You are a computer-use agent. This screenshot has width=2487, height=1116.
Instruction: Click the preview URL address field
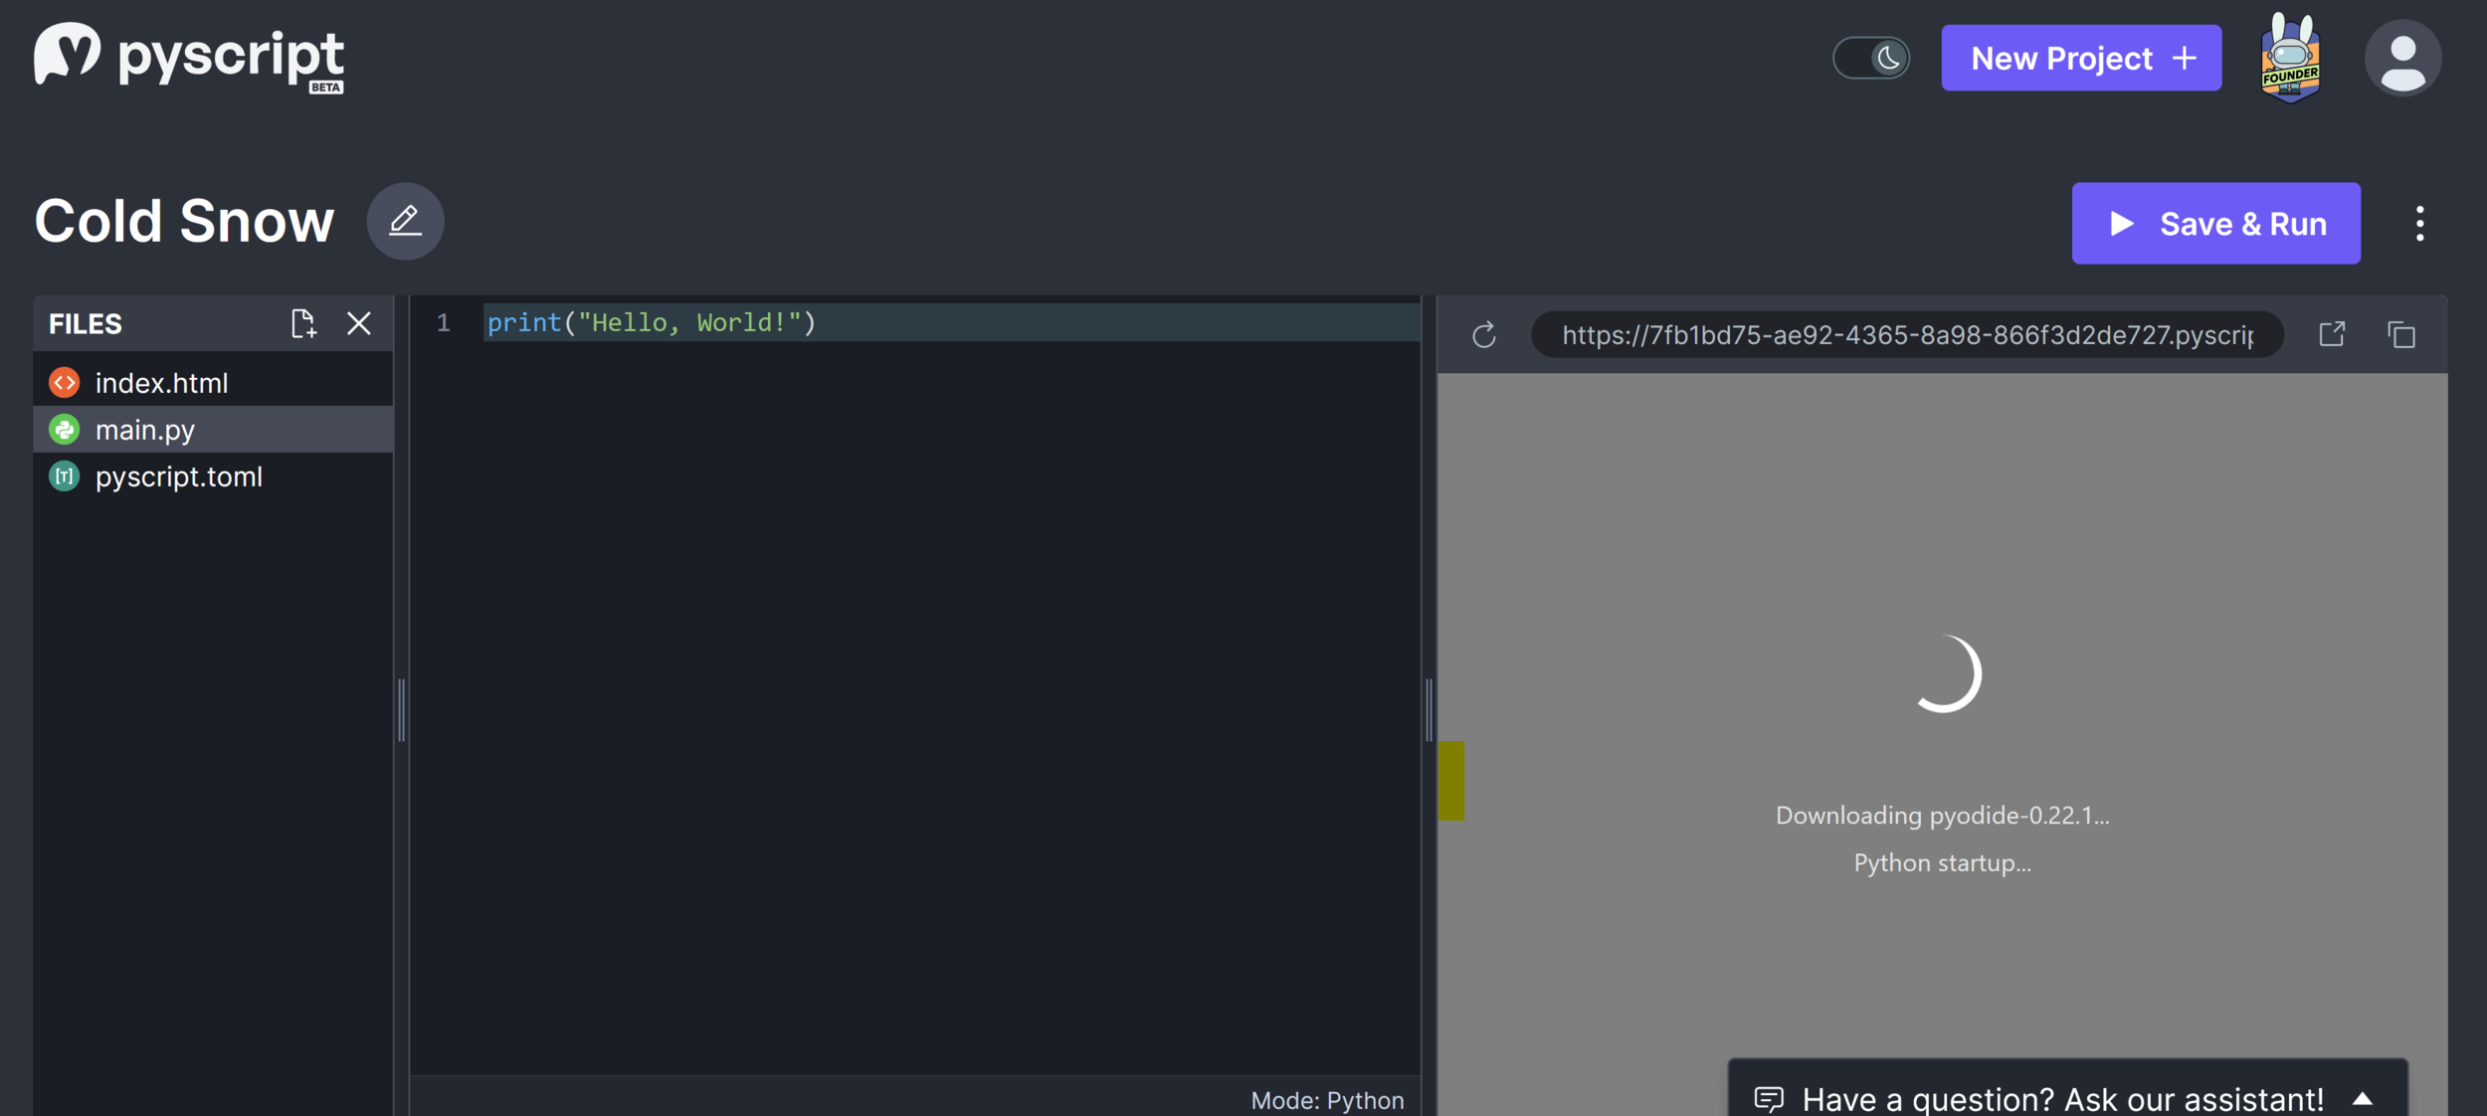pyautogui.click(x=1906, y=335)
